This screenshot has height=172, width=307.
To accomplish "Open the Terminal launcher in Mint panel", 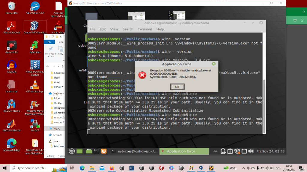I will pos(96,151).
